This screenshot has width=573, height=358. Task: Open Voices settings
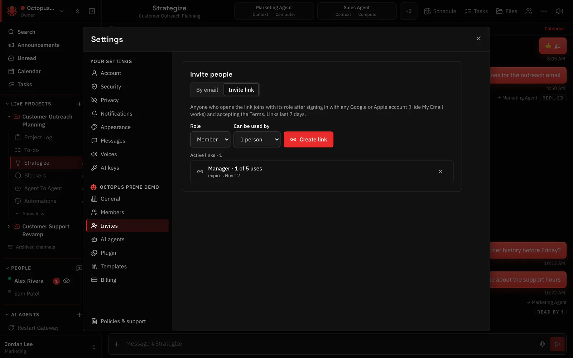point(127,154)
